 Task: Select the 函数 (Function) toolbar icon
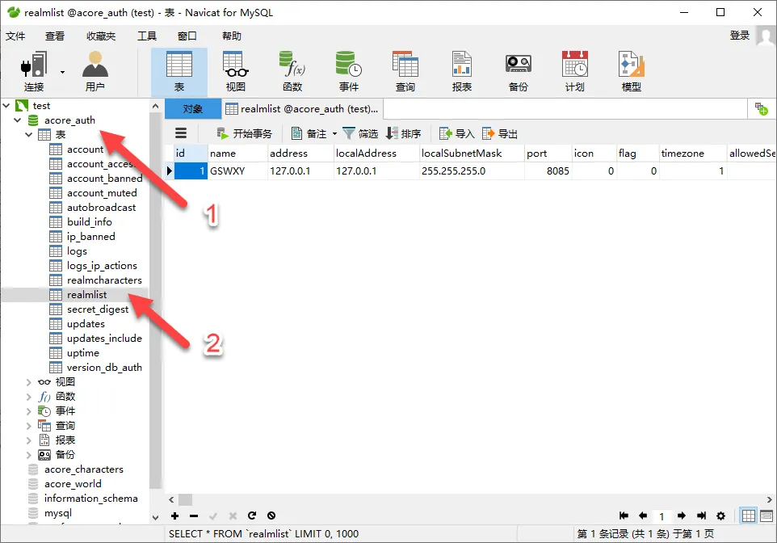click(x=292, y=72)
